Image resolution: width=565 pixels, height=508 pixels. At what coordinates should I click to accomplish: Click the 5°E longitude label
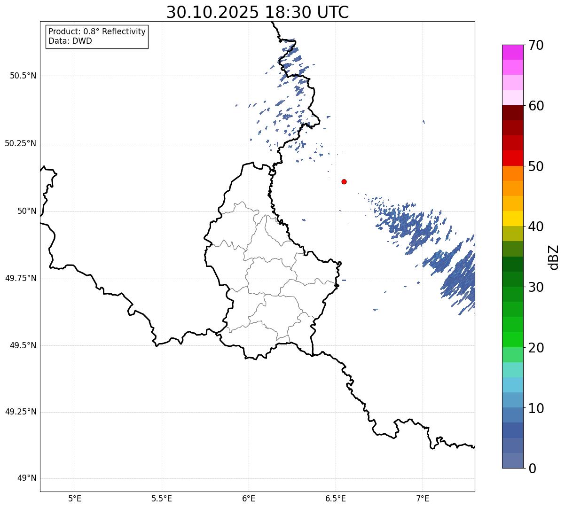tap(75, 498)
